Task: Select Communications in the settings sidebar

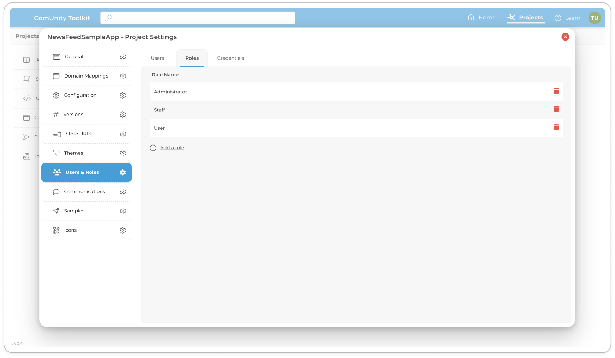Action: tap(84, 192)
